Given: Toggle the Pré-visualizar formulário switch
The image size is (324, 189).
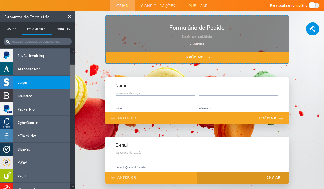Looking at the screenshot, I should click(x=314, y=5).
